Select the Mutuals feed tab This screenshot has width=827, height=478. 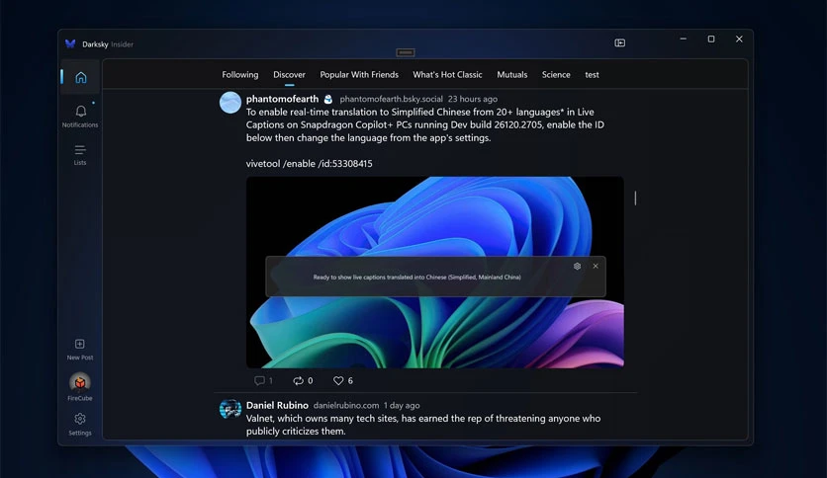coord(512,75)
